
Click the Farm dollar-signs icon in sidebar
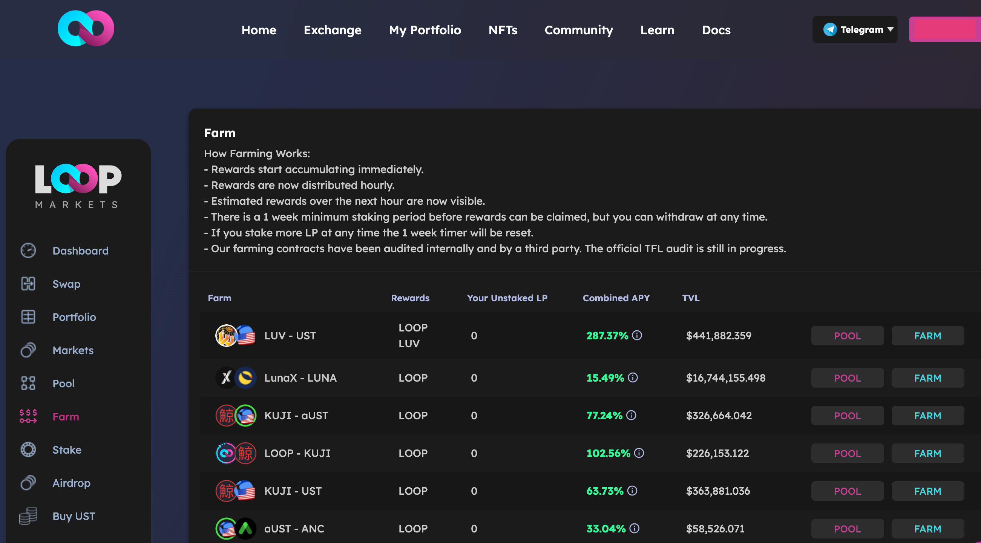coord(28,416)
